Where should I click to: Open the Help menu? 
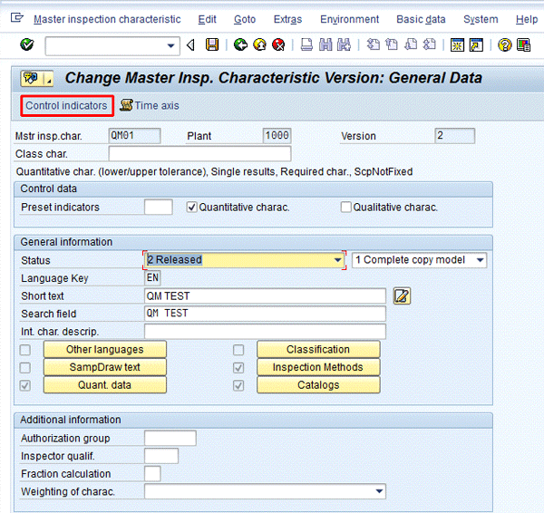pyautogui.click(x=526, y=19)
